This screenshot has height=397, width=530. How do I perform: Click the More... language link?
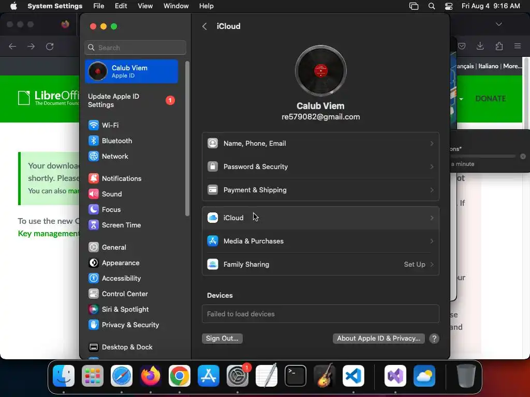pos(512,66)
